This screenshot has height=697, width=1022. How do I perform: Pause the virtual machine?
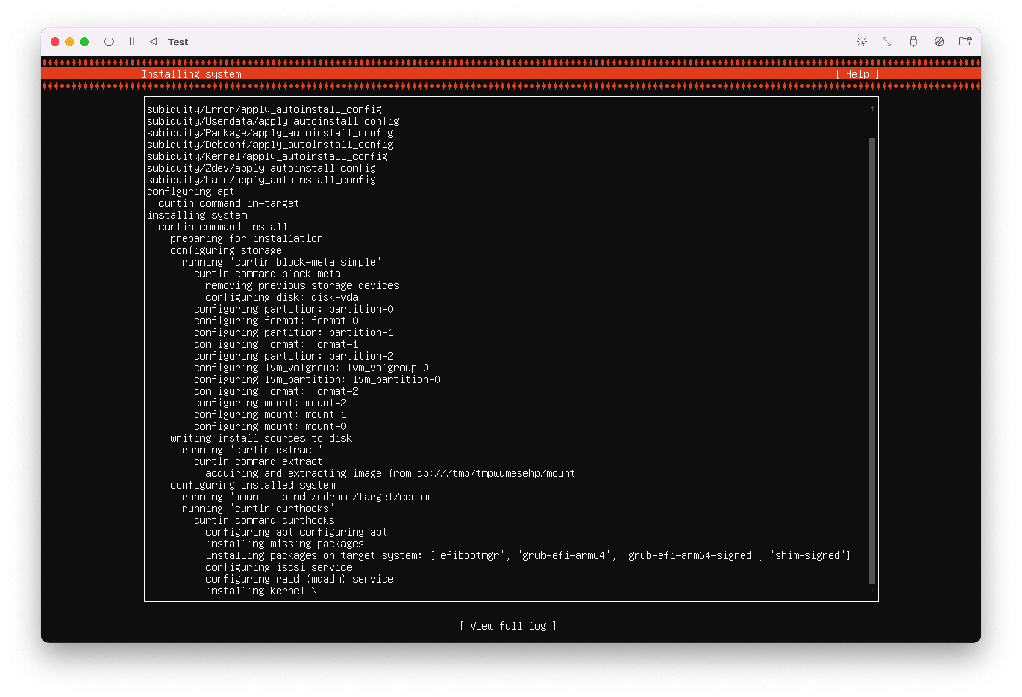point(132,42)
